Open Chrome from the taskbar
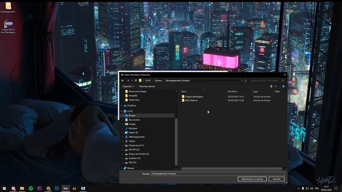Screen dimensions: 342x192 (x=48, y=188)
